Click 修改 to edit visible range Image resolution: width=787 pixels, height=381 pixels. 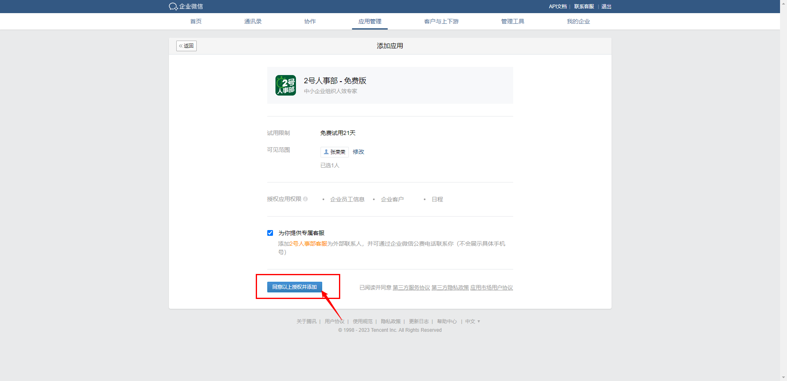click(x=358, y=152)
